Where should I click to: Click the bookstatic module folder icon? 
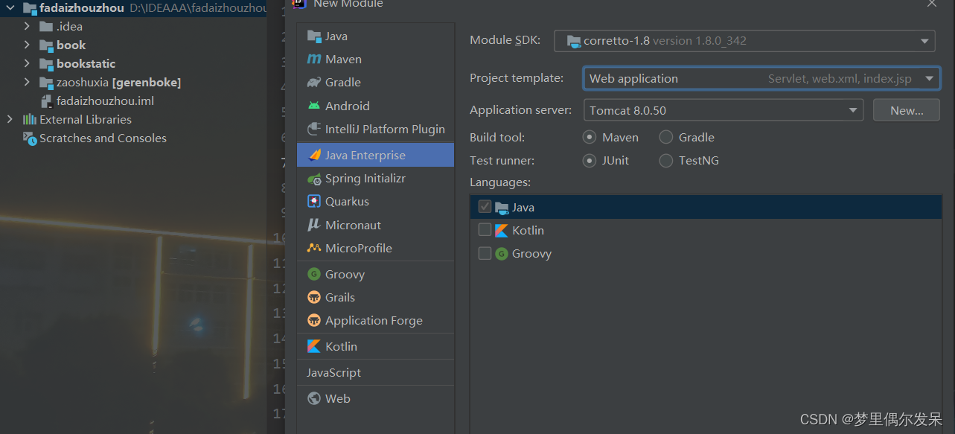tap(47, 63)
